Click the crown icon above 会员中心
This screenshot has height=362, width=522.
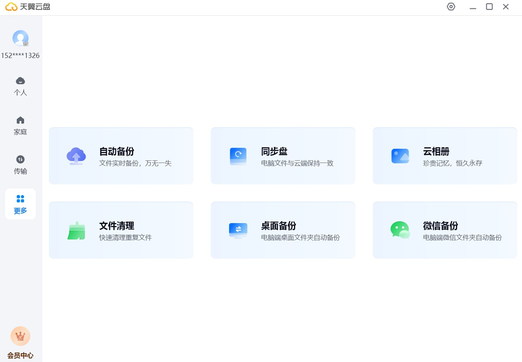[20, 336]
